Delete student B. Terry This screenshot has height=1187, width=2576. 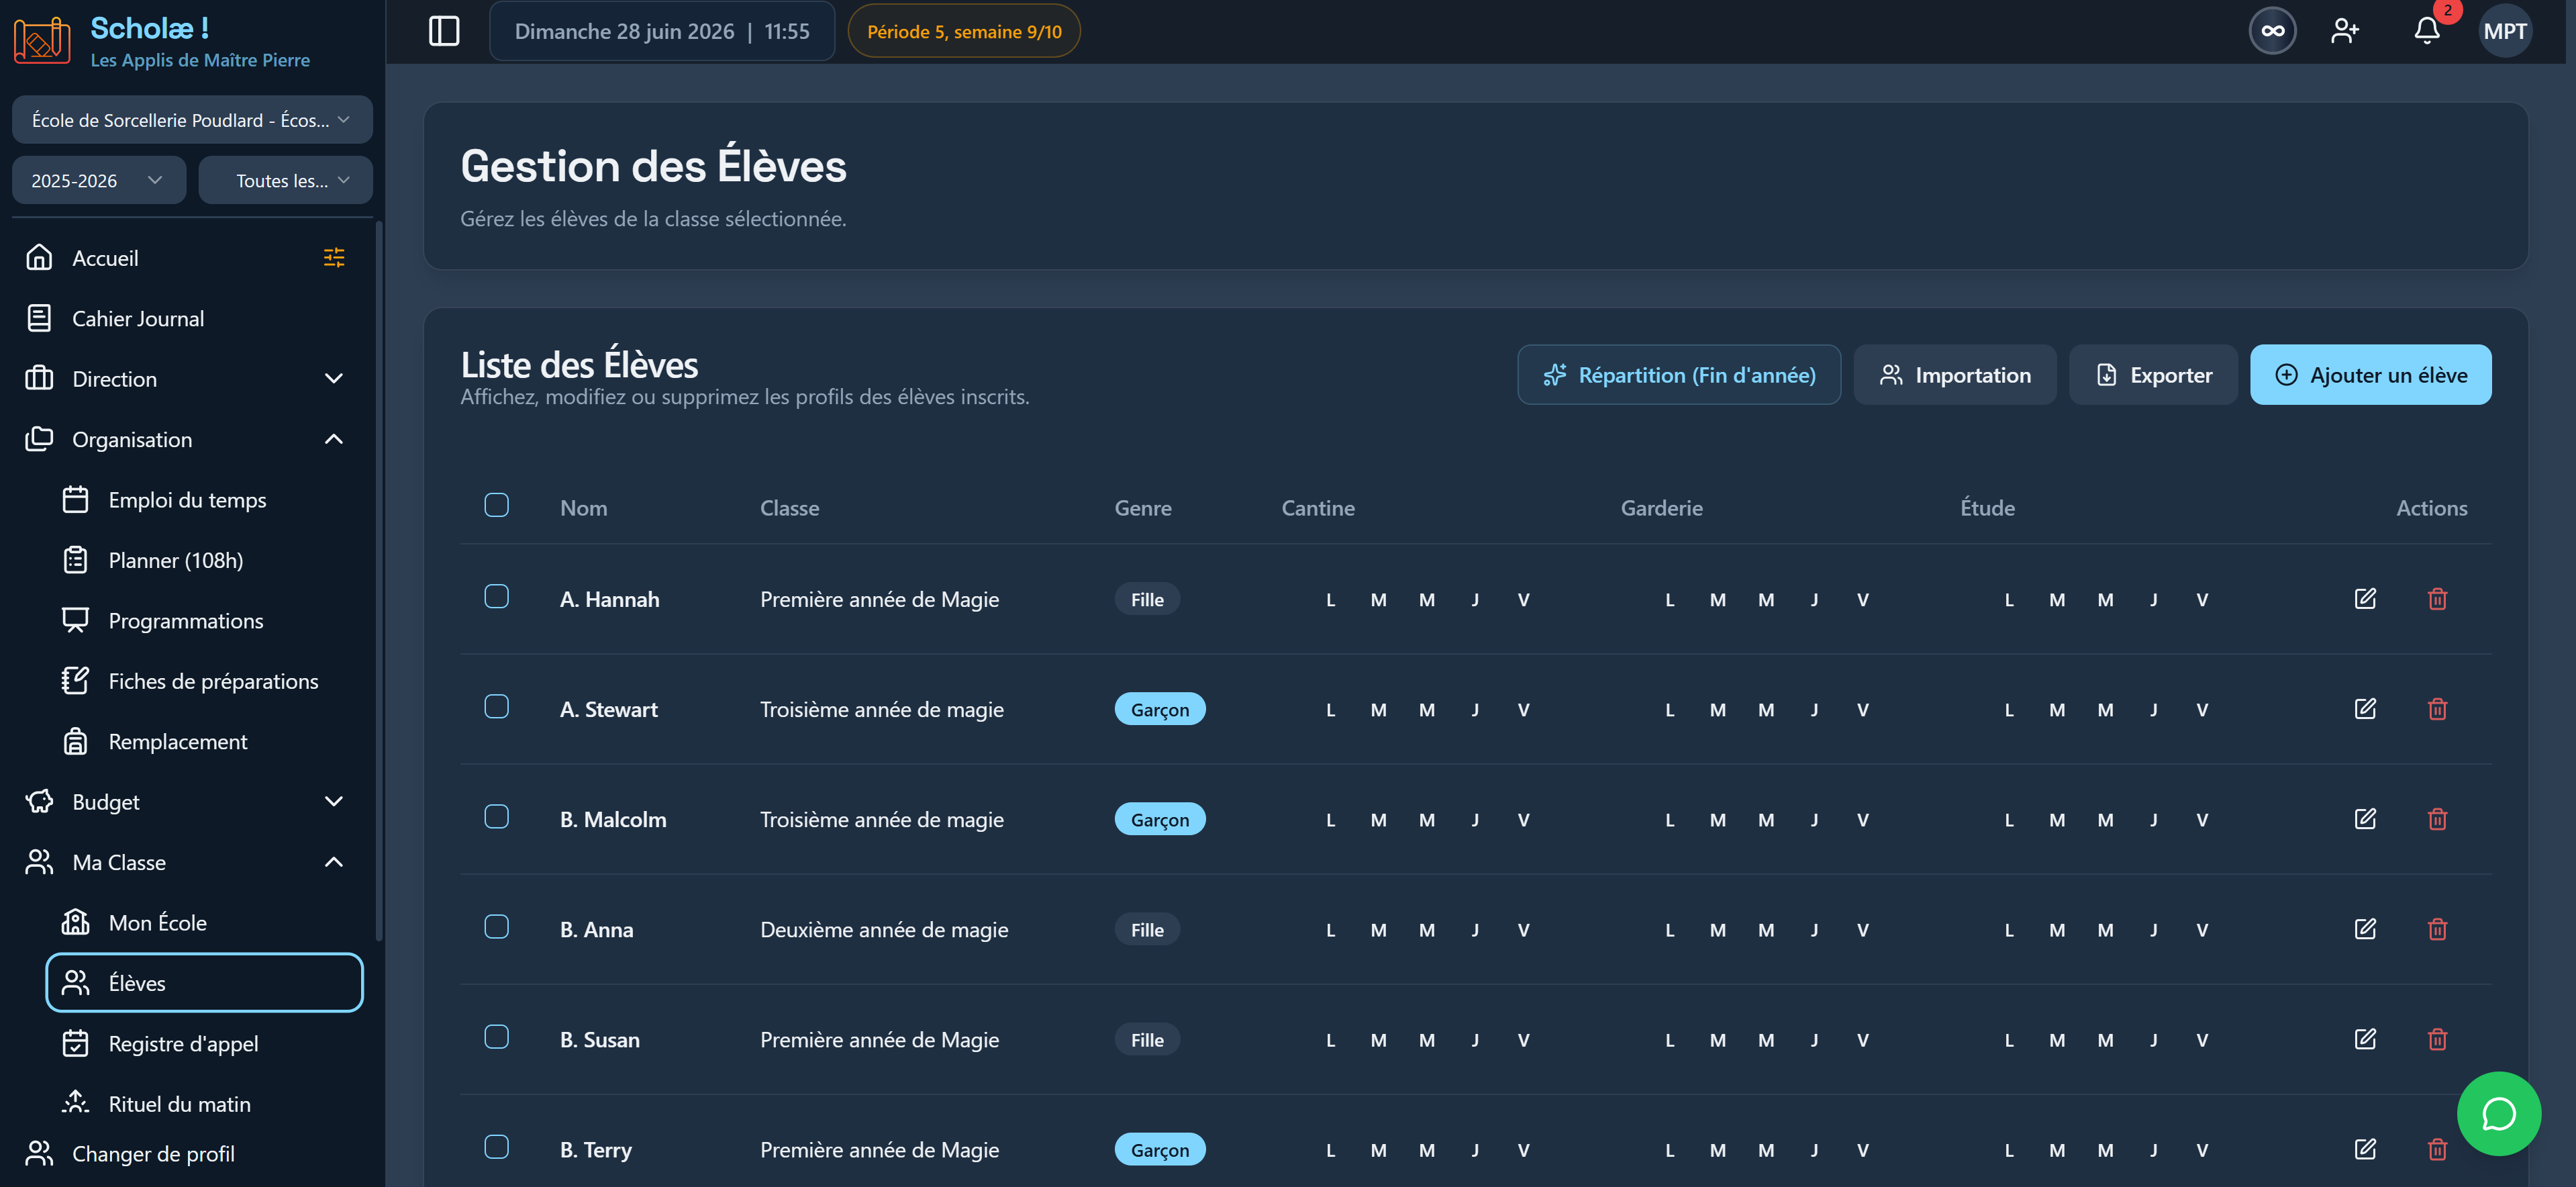pos(2437,1148)
